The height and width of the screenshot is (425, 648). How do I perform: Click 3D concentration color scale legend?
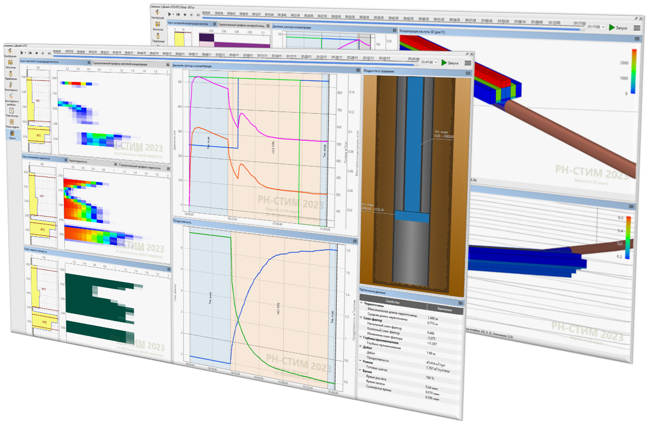(634, 71)
